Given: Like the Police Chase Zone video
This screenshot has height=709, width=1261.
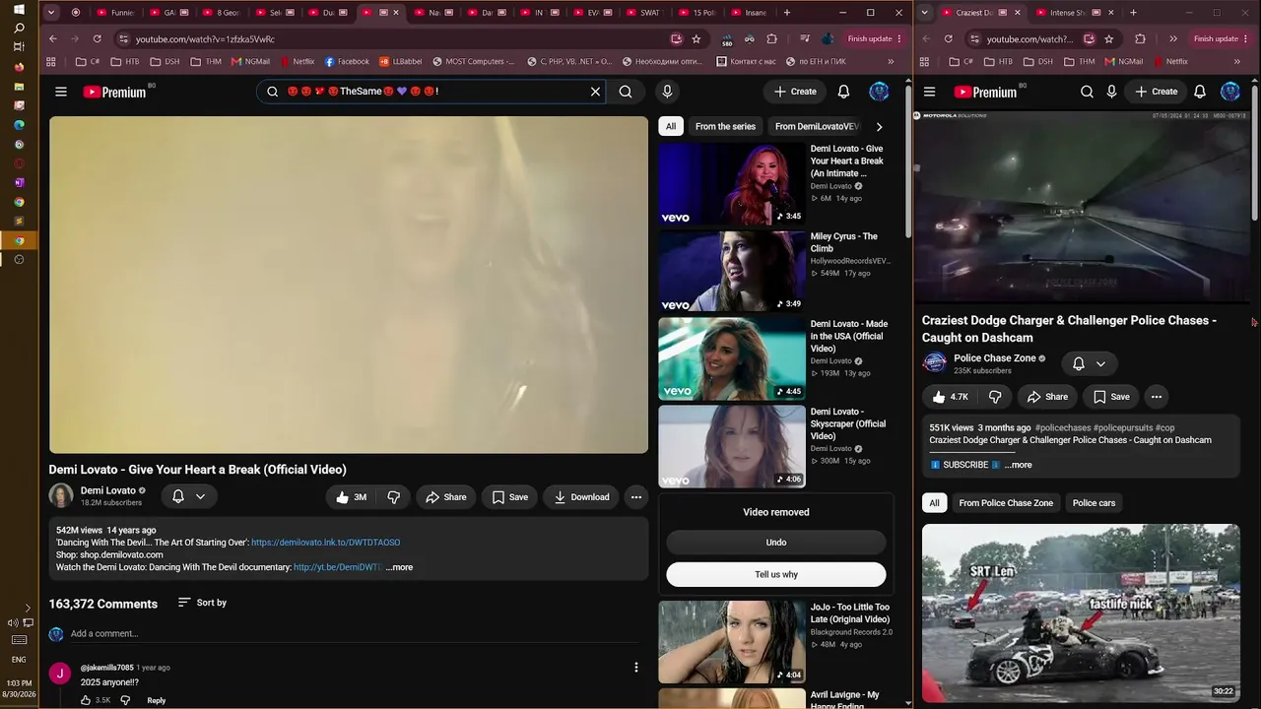Looking at the screenshot, I should [x=950, y=397].
